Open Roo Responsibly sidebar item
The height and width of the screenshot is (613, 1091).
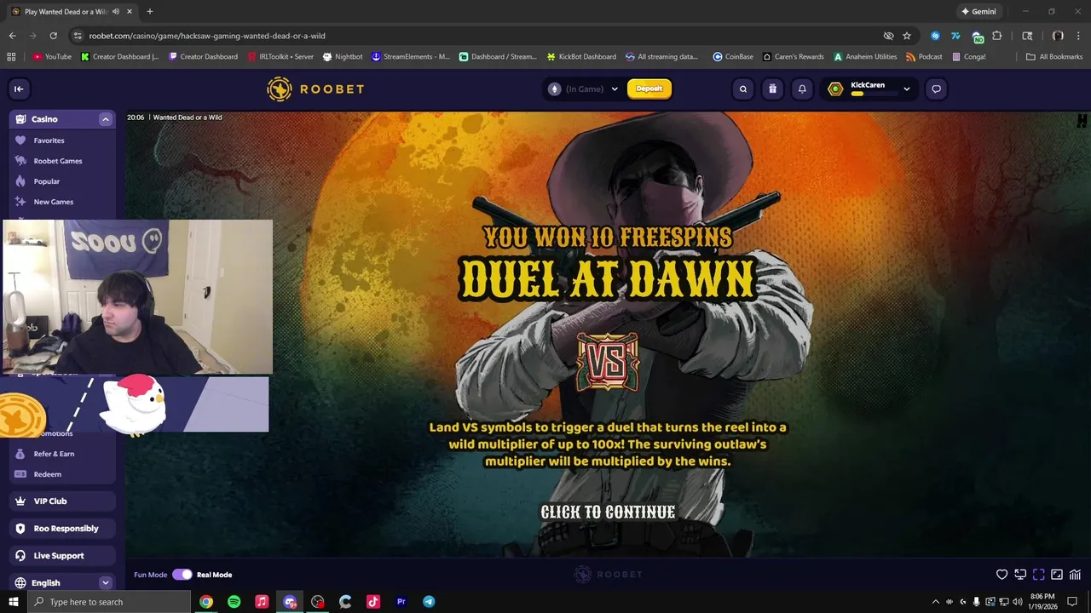coord(62,529)
